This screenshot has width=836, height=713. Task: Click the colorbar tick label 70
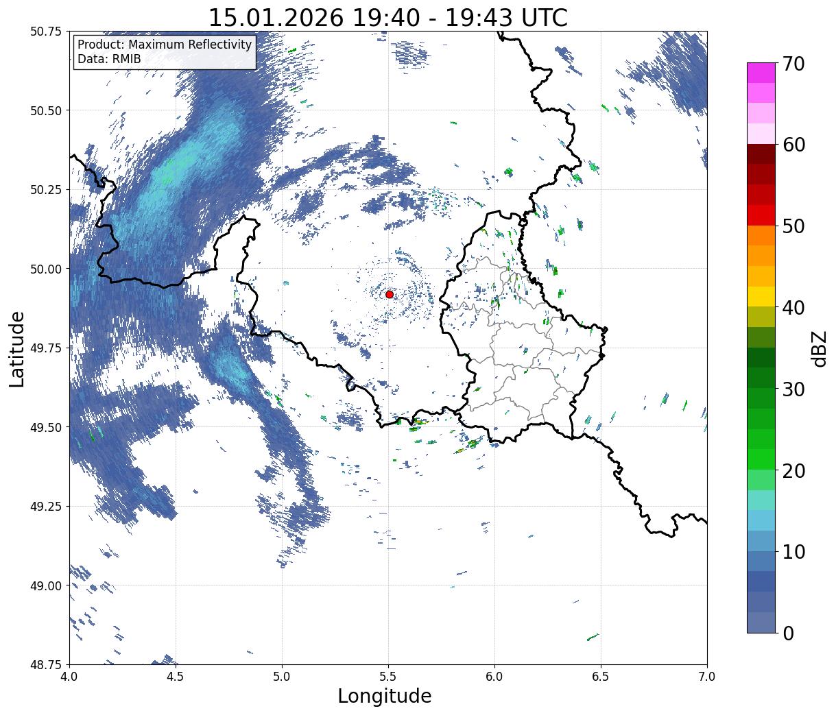pyautogui.click(x=793, y=63)
